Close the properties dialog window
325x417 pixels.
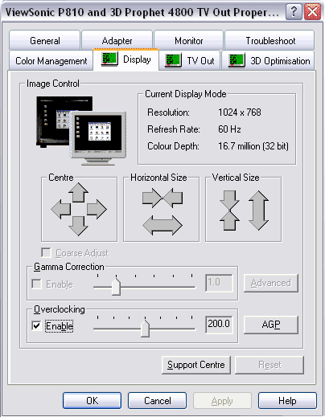(x=313, y=11)
